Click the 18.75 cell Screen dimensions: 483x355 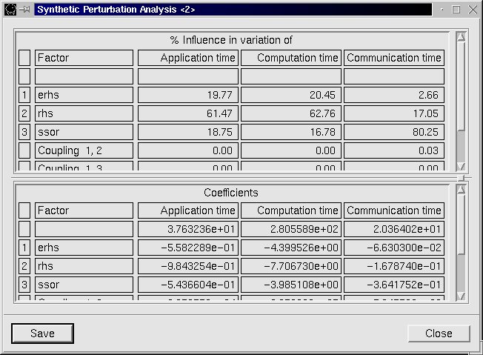(188, 132)
